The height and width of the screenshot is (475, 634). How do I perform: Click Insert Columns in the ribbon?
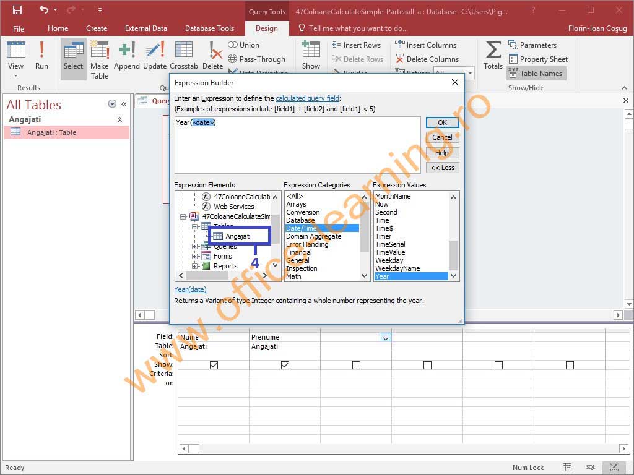click(x=426, y=45)
